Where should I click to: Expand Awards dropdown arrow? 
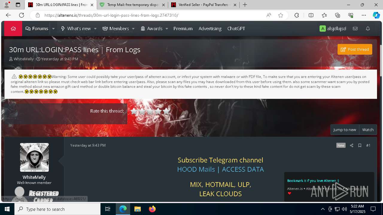click(167, 29)
